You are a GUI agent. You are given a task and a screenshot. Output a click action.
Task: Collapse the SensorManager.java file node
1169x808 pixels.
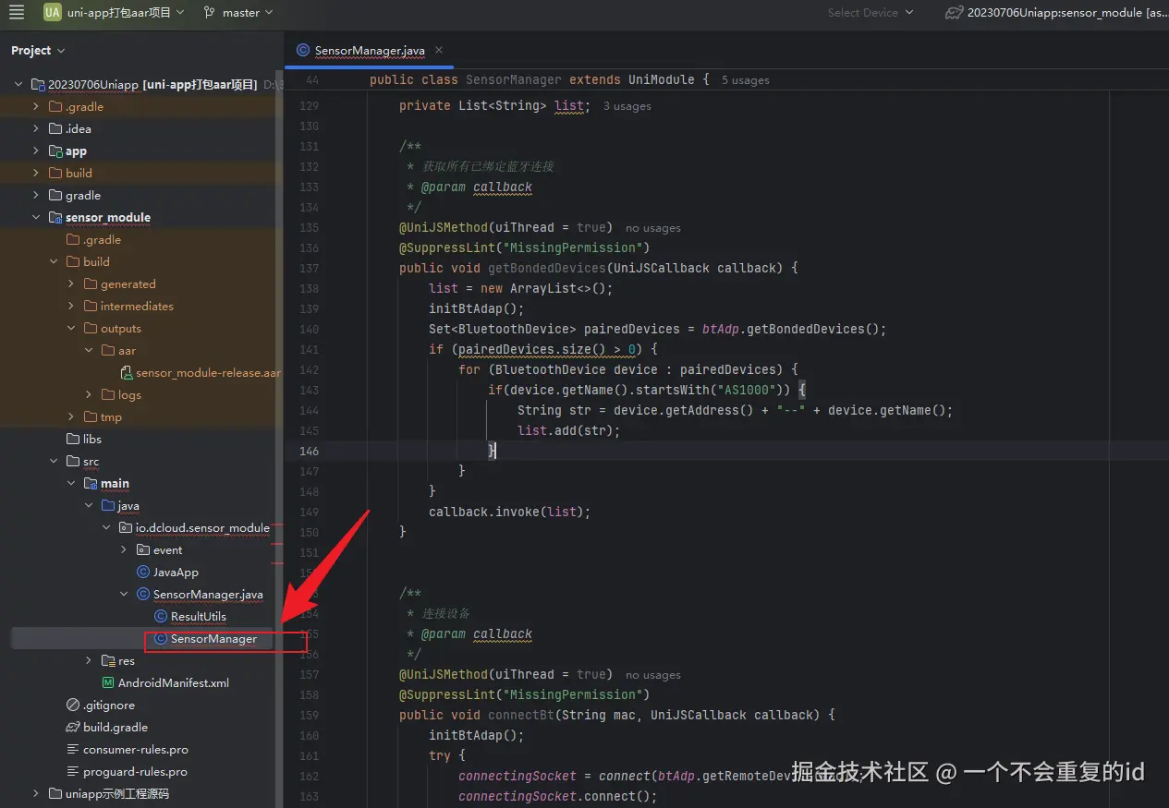[x=124, y=594]
